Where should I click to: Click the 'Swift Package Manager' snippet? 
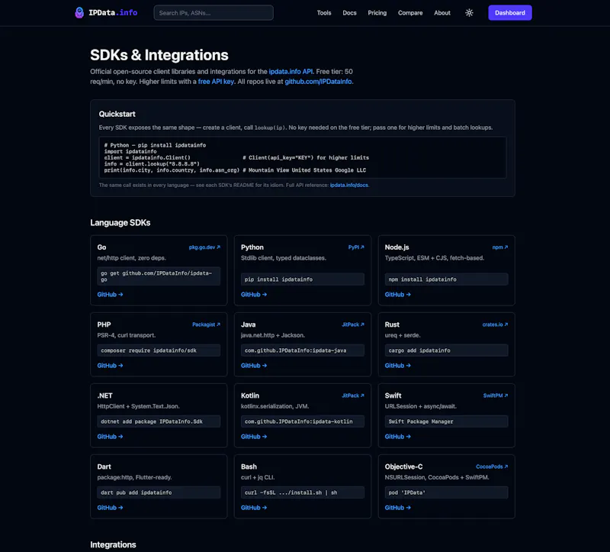(x=446, y=421)
